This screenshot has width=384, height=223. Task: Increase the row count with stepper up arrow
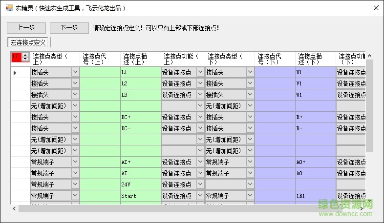[x=25, y=55]
